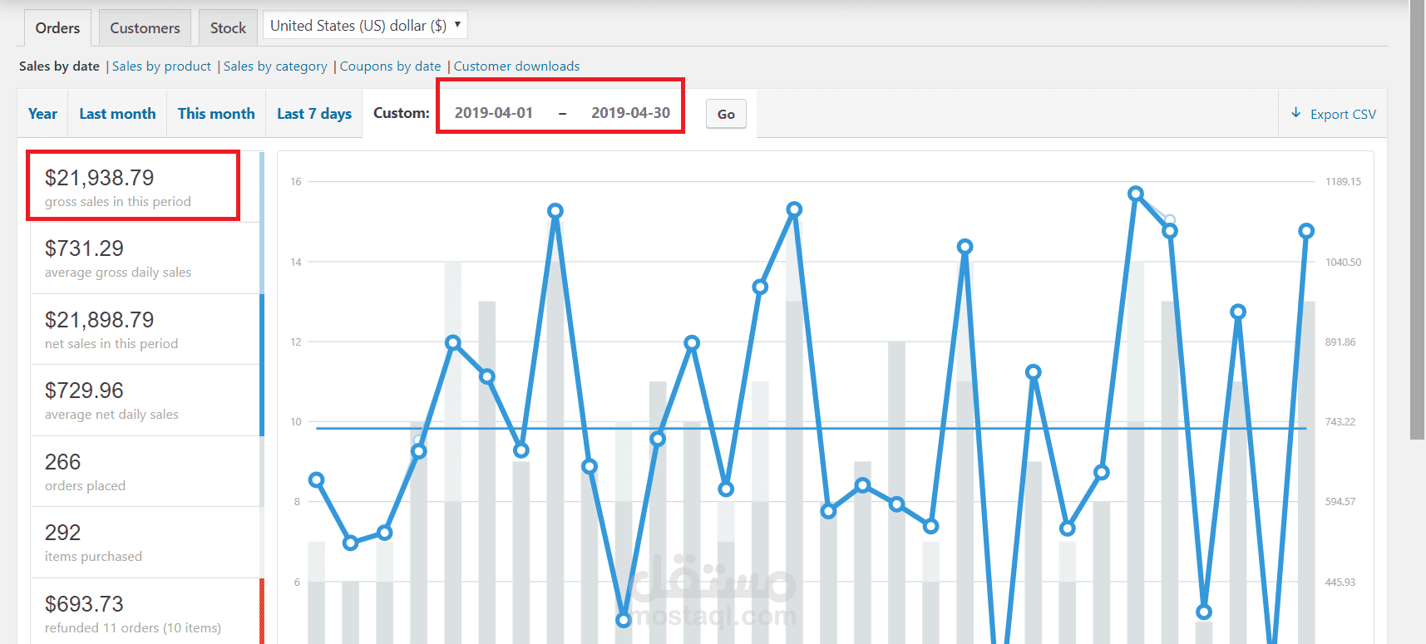Switch to the Stock tab
The height and width of the screenshot is (644, 1426).
coord(228,28)
